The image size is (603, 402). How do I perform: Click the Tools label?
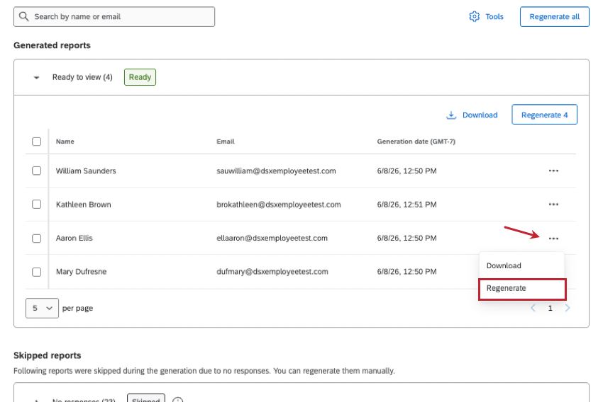coord(494,16)
